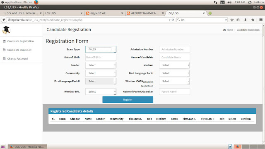Open the system gear session menu
The width and height of the screenshot is (265, 149).
(250, 2)
